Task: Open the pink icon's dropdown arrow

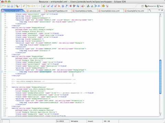Action: pos(84,6)
